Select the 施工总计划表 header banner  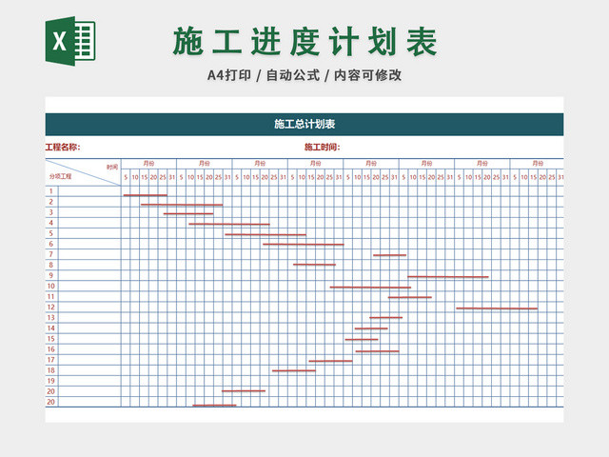tap(304, 125)
